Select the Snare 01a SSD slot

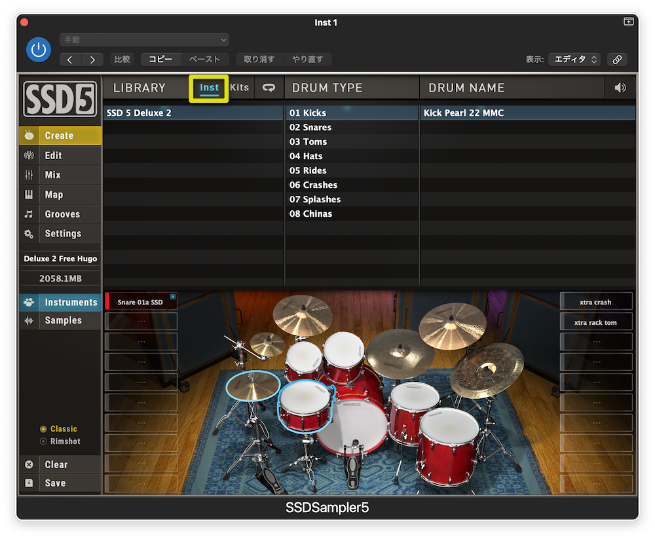coord(141,302)
